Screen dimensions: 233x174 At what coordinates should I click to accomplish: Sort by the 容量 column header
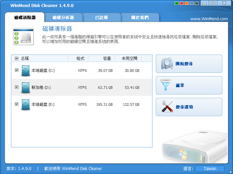click(107, 59)
